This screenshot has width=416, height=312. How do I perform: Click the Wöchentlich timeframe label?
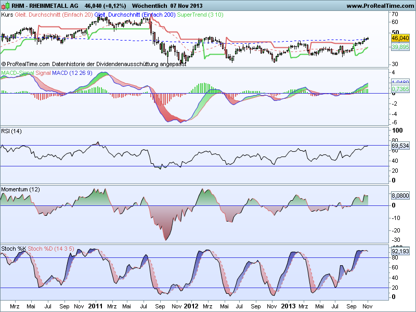tap(149, 6)
